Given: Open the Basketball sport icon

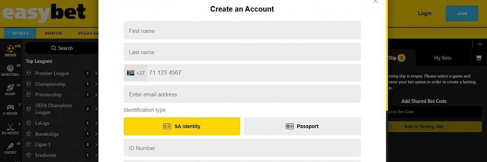Looking at the screenshot, I should click(x=11, y=69).
